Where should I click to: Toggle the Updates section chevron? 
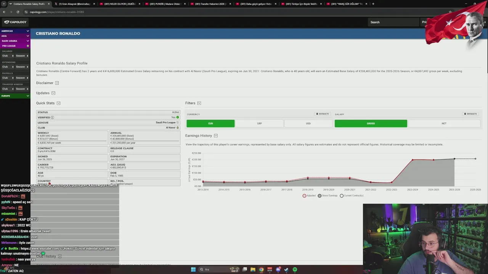click(x=53, y=93)
